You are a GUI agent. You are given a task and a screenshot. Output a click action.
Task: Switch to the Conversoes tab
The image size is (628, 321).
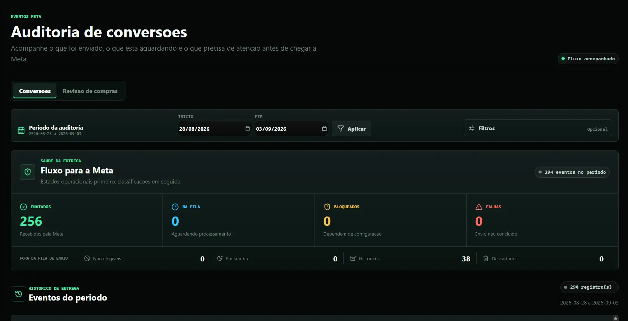pos(35,91)
